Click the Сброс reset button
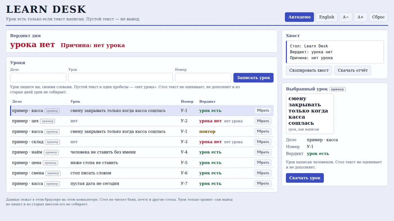This screenshot has width=394, height=221. click(x=378, y=17)
